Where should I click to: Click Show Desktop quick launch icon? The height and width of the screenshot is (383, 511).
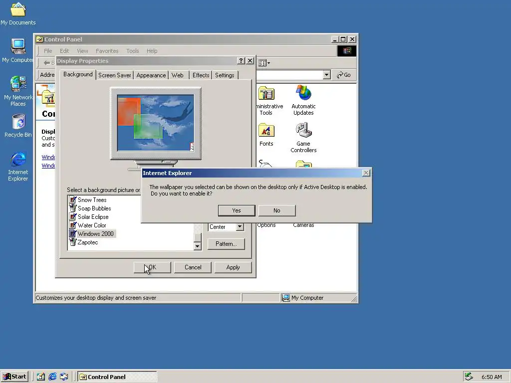click(x=41, y=377)
